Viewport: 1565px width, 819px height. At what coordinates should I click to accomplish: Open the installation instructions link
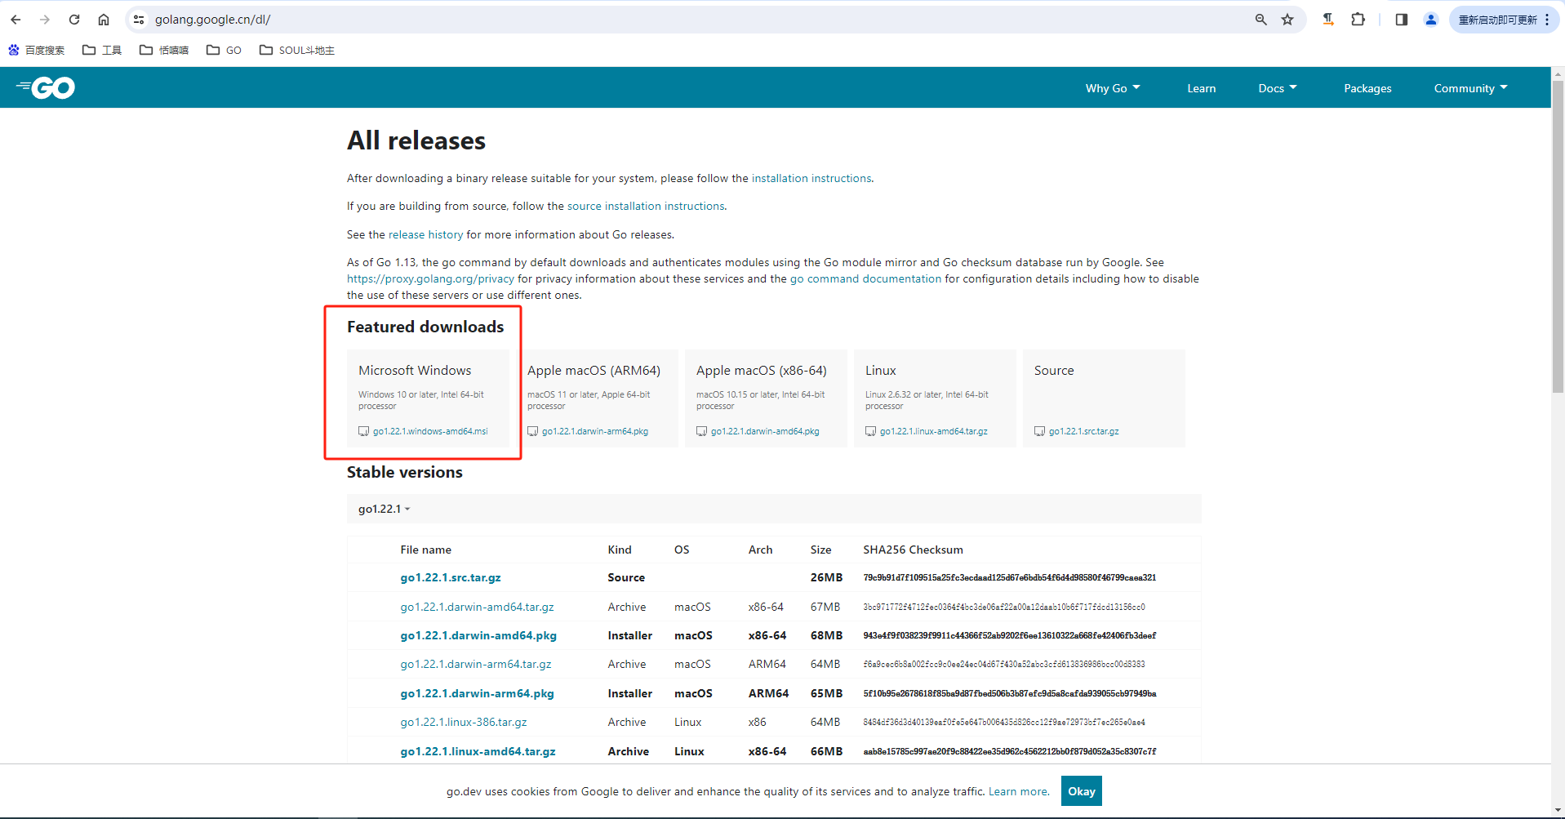[811, 178]
